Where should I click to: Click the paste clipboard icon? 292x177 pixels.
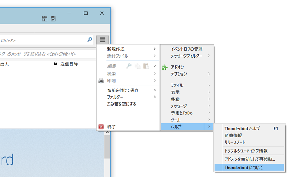click(x=146, y=66)
